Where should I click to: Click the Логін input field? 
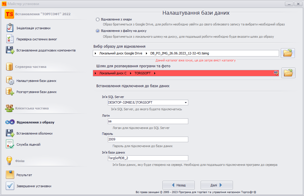[148, 121]
